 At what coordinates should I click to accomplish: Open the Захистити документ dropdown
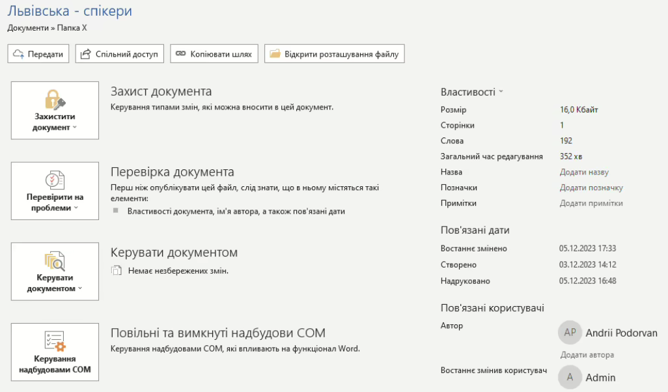(x=55, y=127)
